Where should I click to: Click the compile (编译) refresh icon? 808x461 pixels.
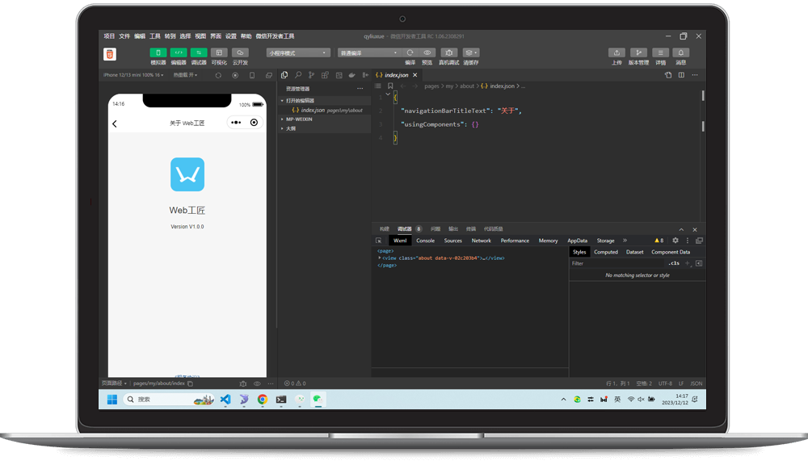click(x=410, y=52)
